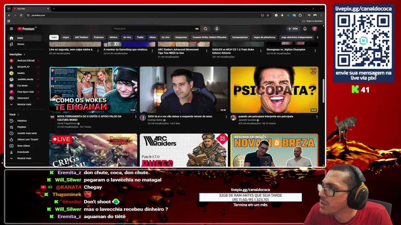Screen dimensions: 401x225
Task: Open options menu for psicopata video
Action: point(317,117)
